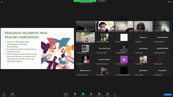Open Breakout Rooms

pos(99,94)
